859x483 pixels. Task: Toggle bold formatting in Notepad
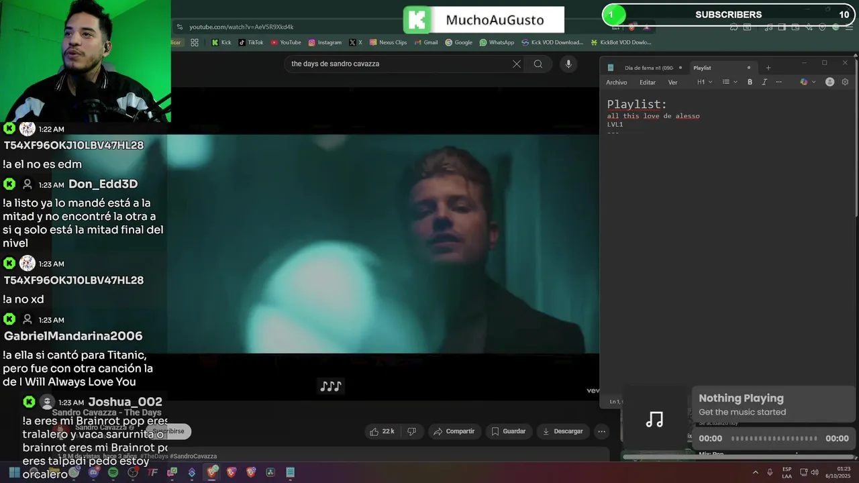click(x=750, y=82)
